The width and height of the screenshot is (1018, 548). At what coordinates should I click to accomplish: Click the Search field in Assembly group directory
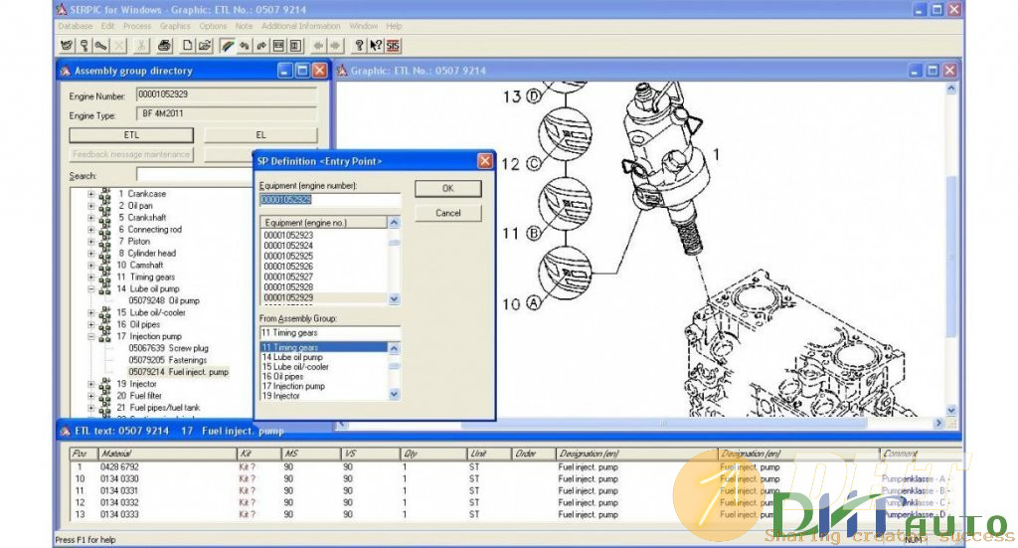(x=195, y=175)
